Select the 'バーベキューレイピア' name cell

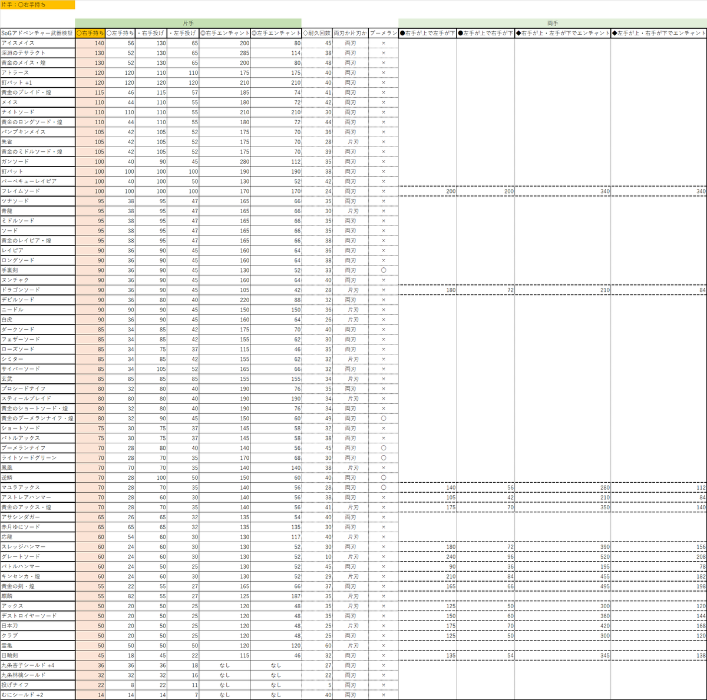pyautogui.click(x=38, y=181)
